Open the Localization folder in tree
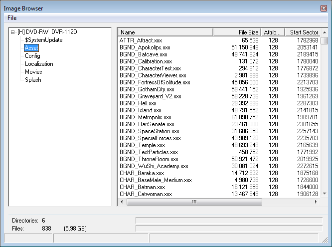Viewport: 332px width, 247px height. (39, 64)
